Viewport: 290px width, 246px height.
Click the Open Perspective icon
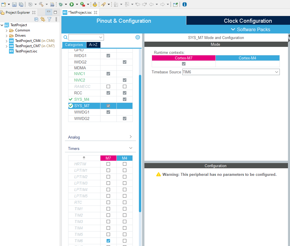coord(175,4)
